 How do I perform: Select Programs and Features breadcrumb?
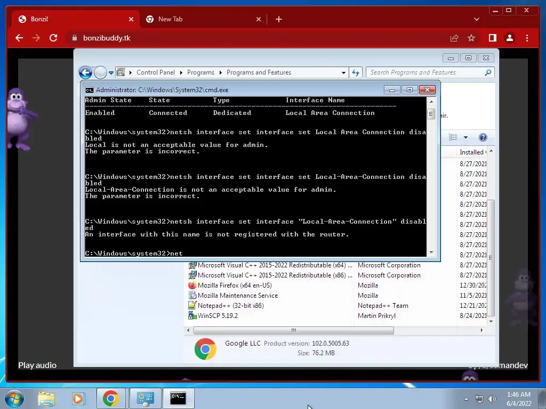[259, 72]
